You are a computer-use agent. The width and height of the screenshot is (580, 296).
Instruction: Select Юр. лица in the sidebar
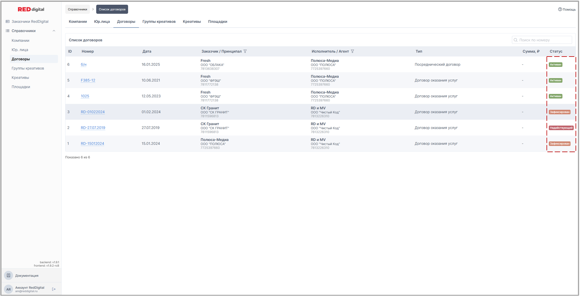point(20,50)
